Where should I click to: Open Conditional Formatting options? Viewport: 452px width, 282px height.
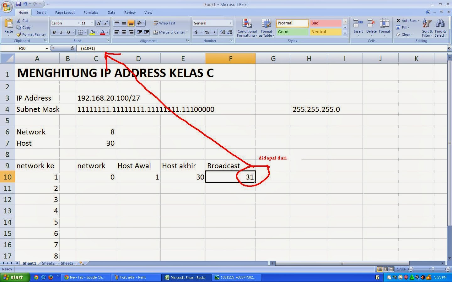click(x=247, y=28)
